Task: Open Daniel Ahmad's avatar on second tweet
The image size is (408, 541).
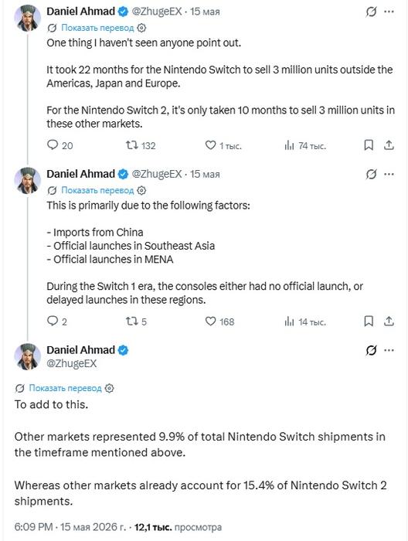Action: (x=28, y=180)
